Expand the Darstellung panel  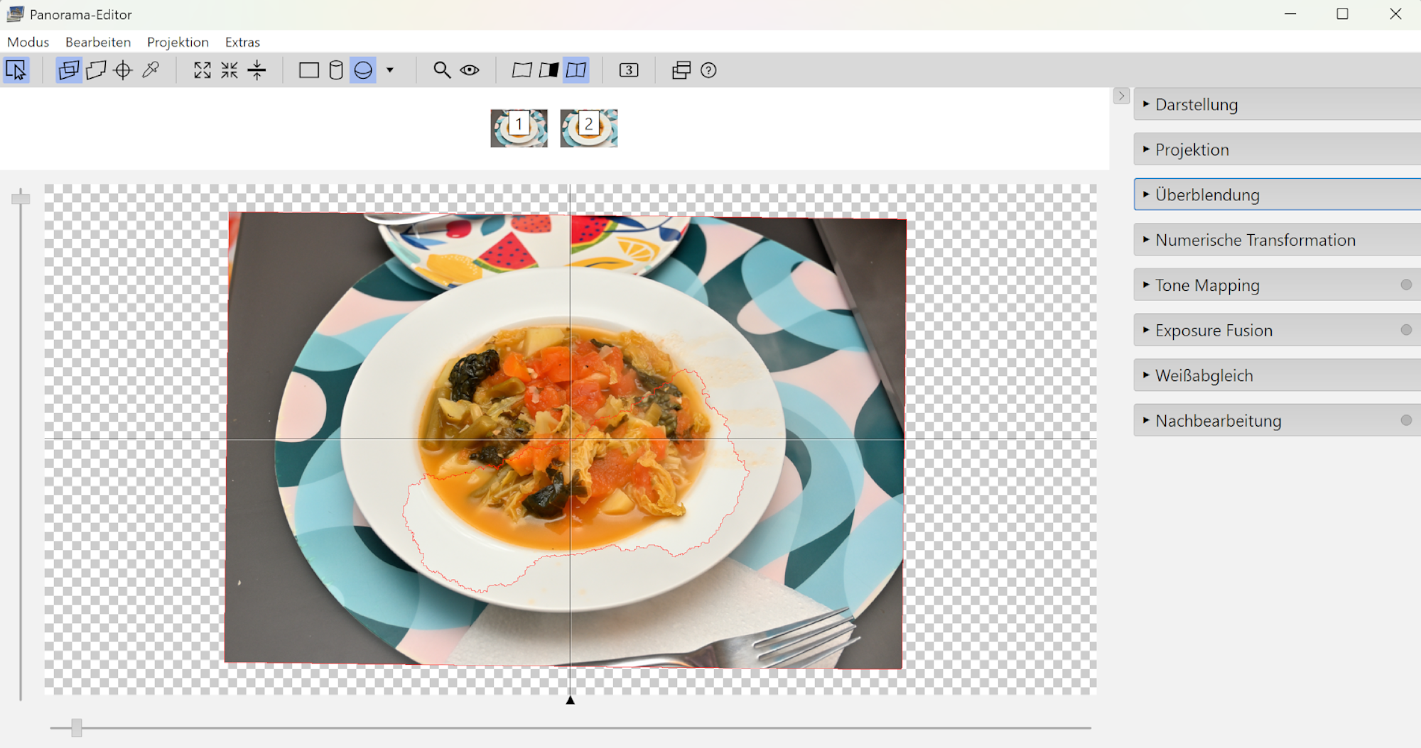coord(1196,104)
